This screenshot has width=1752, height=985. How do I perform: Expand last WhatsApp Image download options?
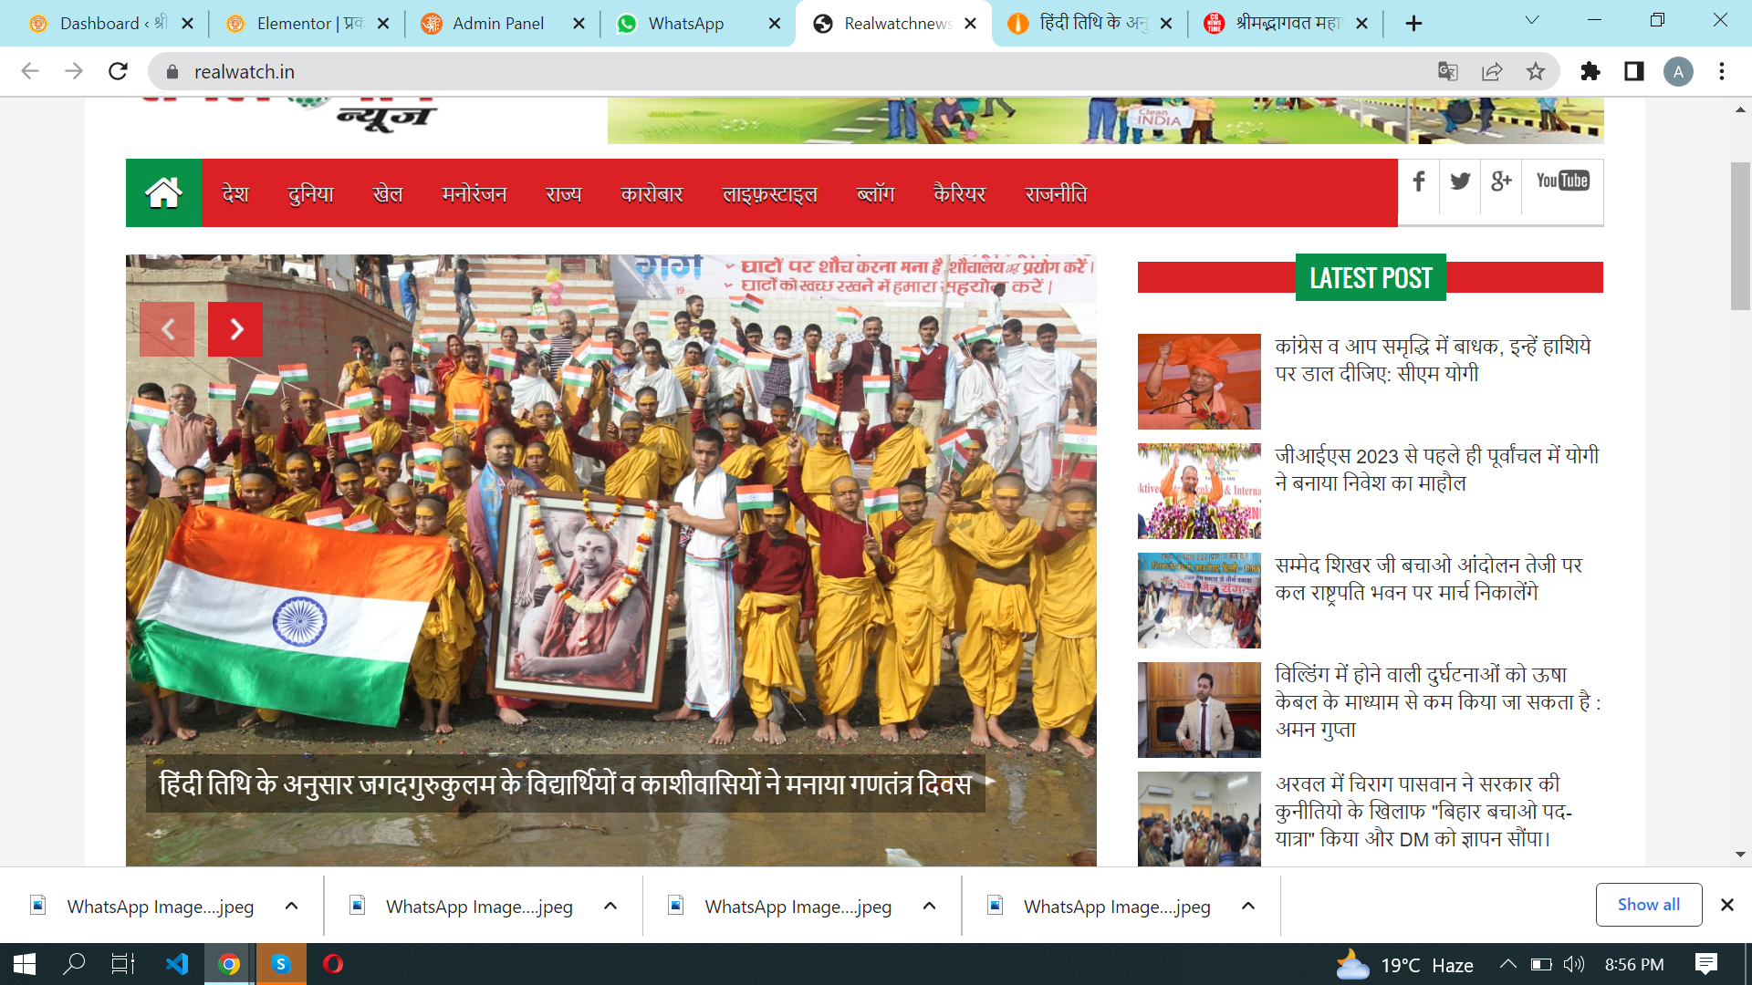pyautogui.click(x=1248, y=906)
